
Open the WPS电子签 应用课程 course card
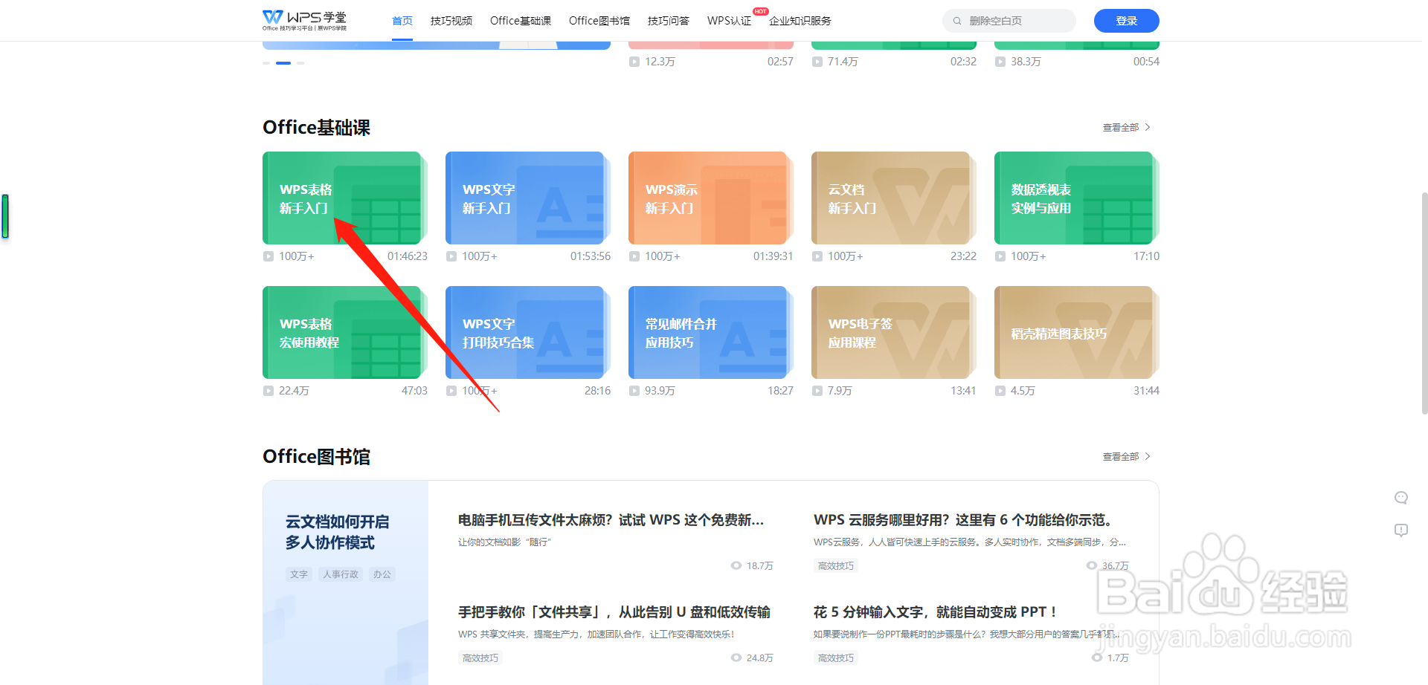coord(894,333)
